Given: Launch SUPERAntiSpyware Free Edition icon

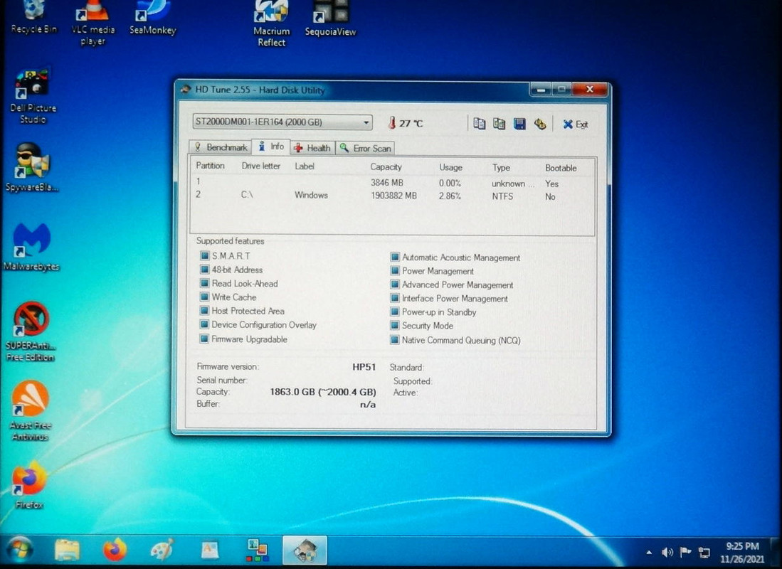Looking at the screenshot, I should [x=31, y=331].
